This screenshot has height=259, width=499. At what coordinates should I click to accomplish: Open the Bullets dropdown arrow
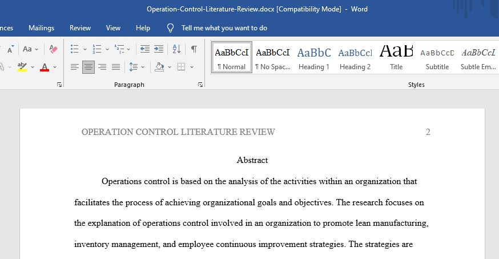coord(85,49)
